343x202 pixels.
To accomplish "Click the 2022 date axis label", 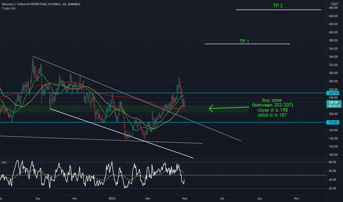I will [x=112, y=198].
